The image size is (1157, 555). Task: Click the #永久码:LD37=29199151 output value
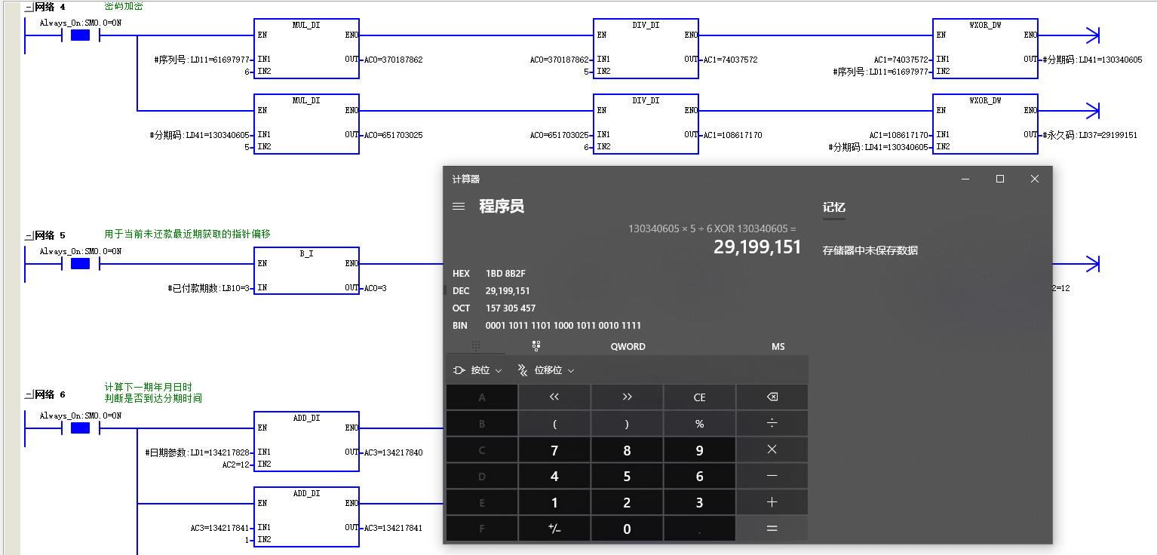click(x=1089, y=135)
